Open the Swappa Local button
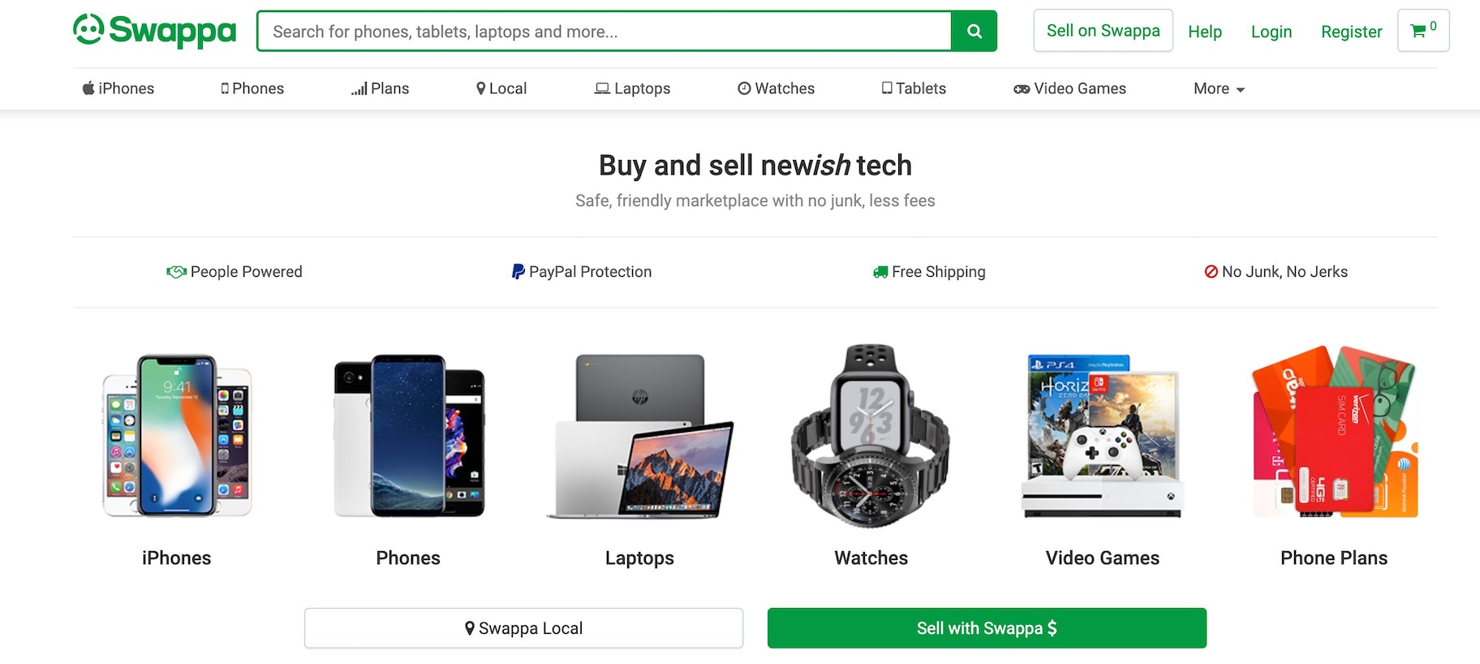Screen dimensions: 1480x664 [523, 628]
